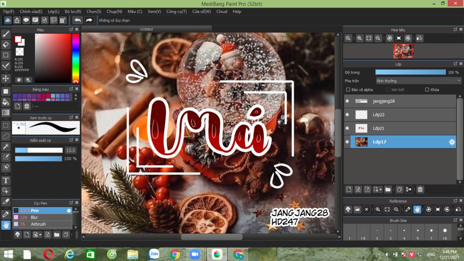Click the Windows Start button
Image resolution: width=464 pixels, height=261 pixels.
[x=8, y=254]
